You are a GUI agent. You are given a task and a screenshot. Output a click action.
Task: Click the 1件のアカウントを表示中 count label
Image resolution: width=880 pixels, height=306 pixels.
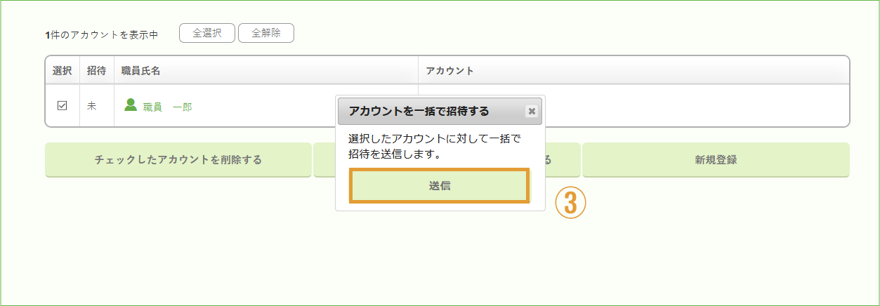[x=101, y=34]
